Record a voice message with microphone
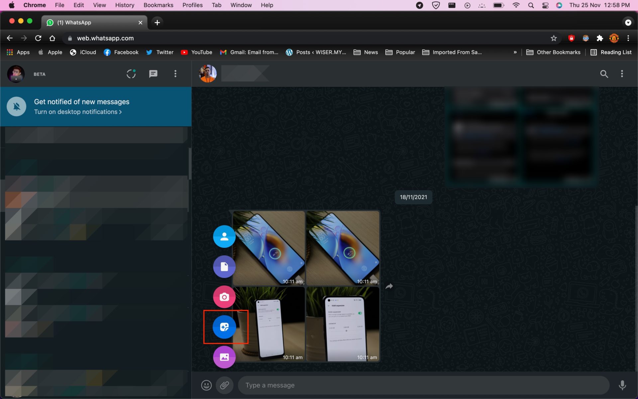The width and height of the screenshot is (638, 399). [622, 385]
